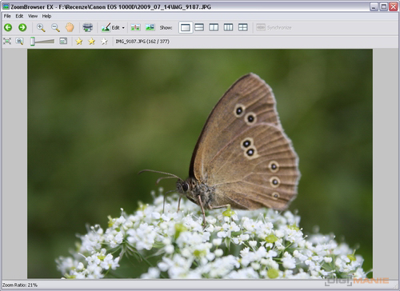Select three-column view layout
Screen dimensions: 400x291
click(x=228, y=27)
